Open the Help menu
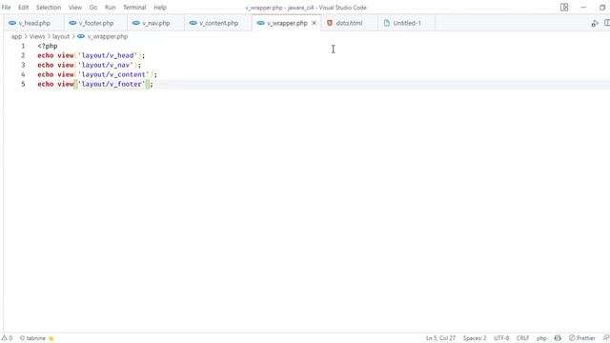 click(160, 8)
